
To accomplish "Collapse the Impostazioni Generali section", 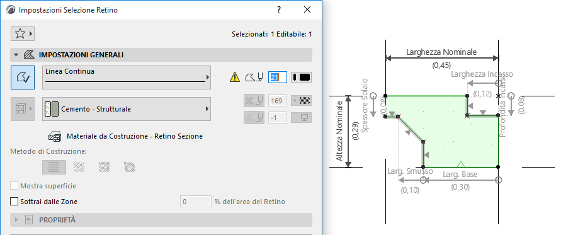I will pyautogui.click(x=16, y=55).
